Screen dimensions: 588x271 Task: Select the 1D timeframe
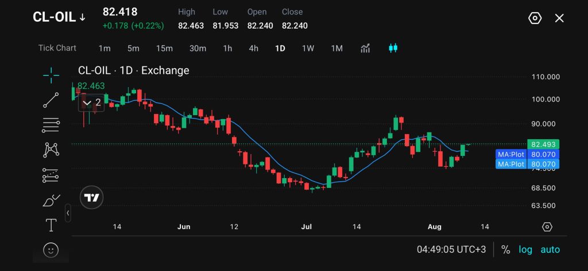point(280,48)
